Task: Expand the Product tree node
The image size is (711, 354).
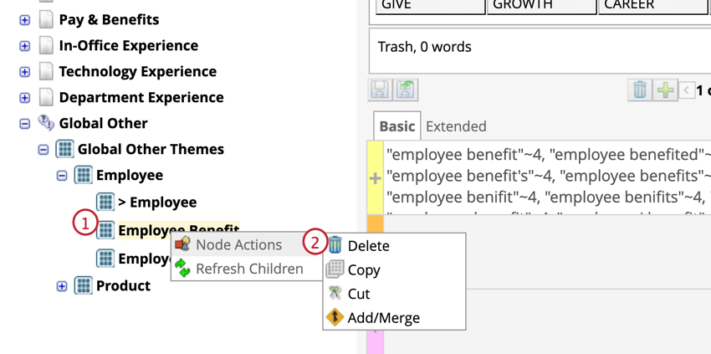Action: pos(62,286)
